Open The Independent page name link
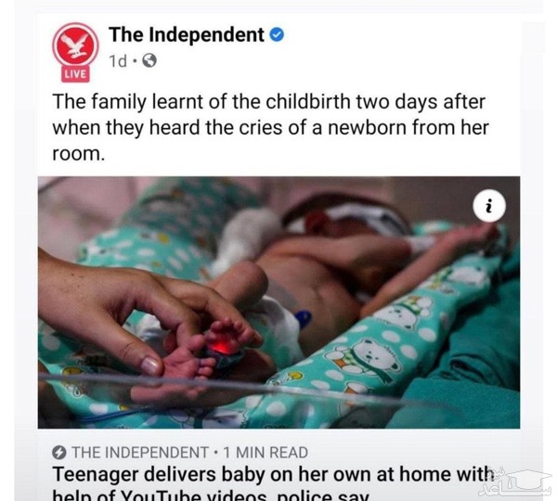 pos(187,35)
